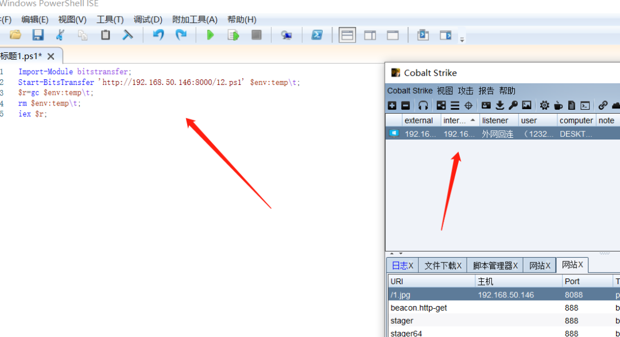
Task: Open new remote PowerShell tab icon
Action: point(286,35)
